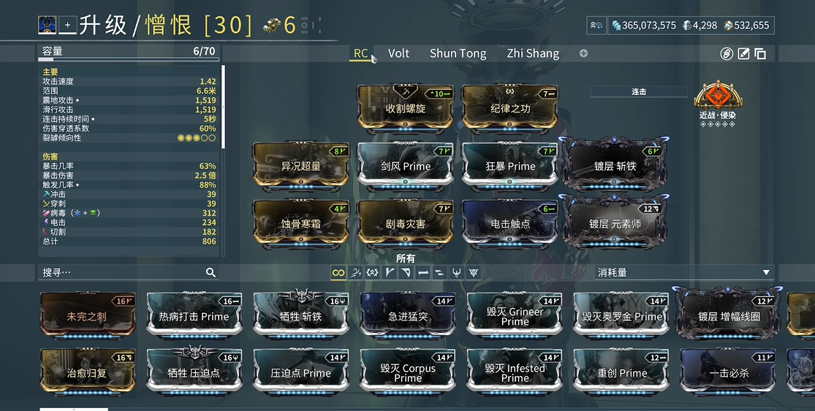Click the 近战·侵染 arcane slot emblem
Screen dimensions: 815x411
click(x=716, y=96)
